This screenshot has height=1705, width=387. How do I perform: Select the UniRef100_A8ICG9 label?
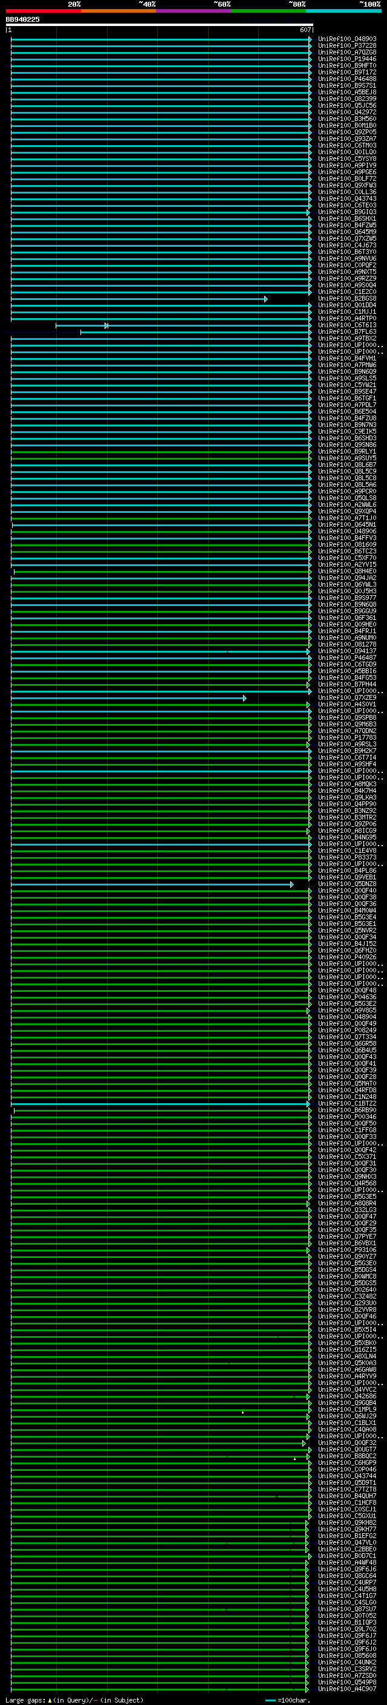coord(347,830)
